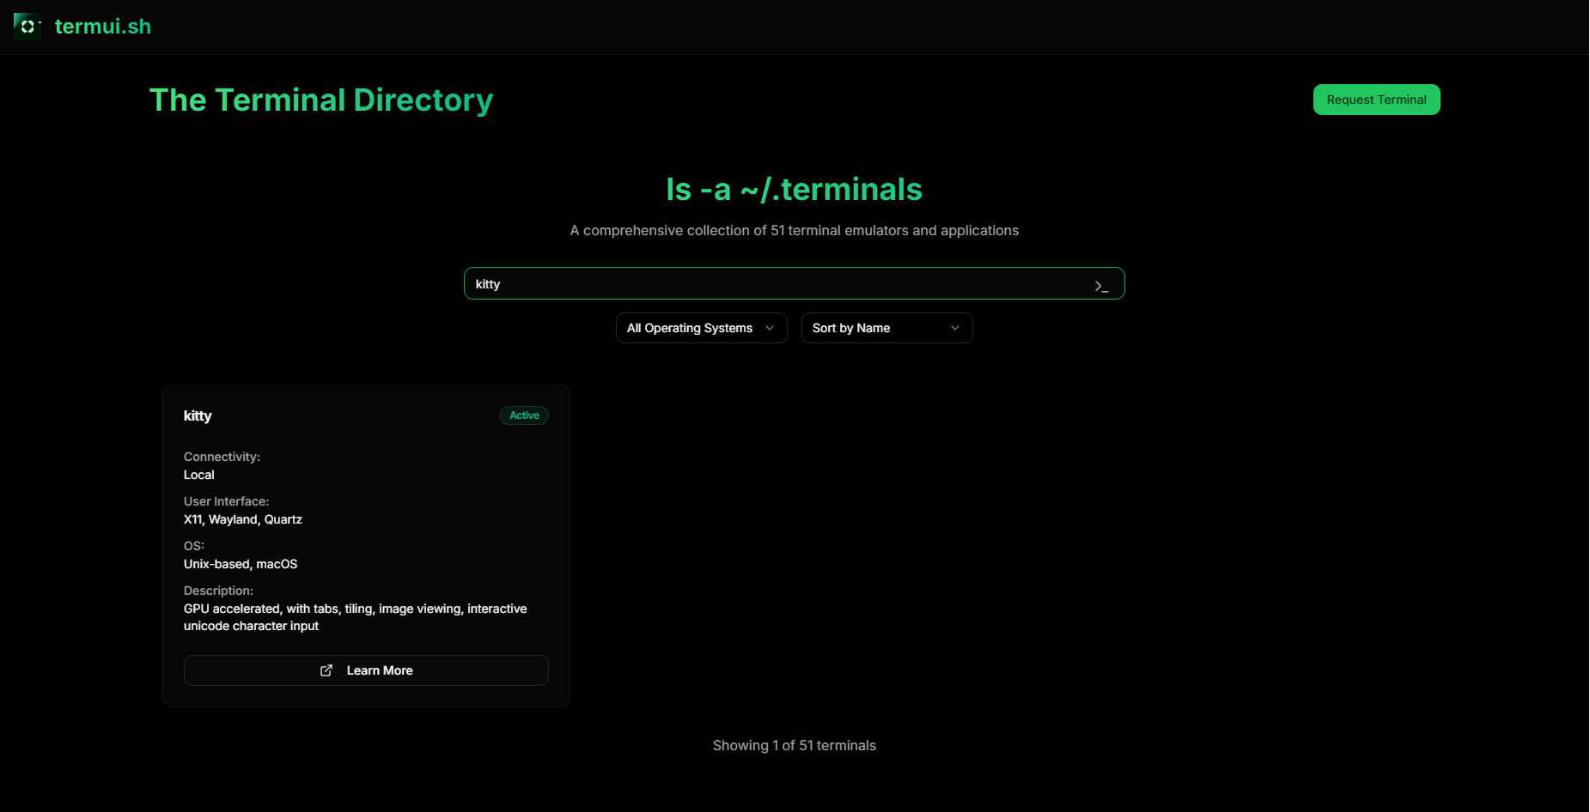The image size is (1590, 812).
Task: Open the Sort by Name dropdown
Action: (x=886, y=328)
